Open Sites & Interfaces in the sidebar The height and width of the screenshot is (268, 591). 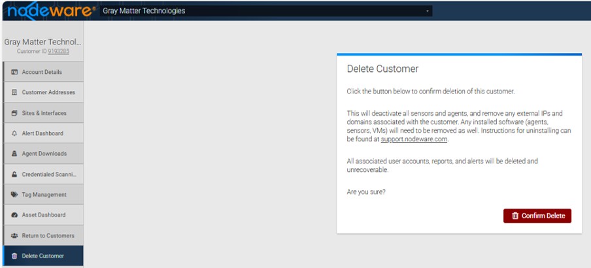43,112
